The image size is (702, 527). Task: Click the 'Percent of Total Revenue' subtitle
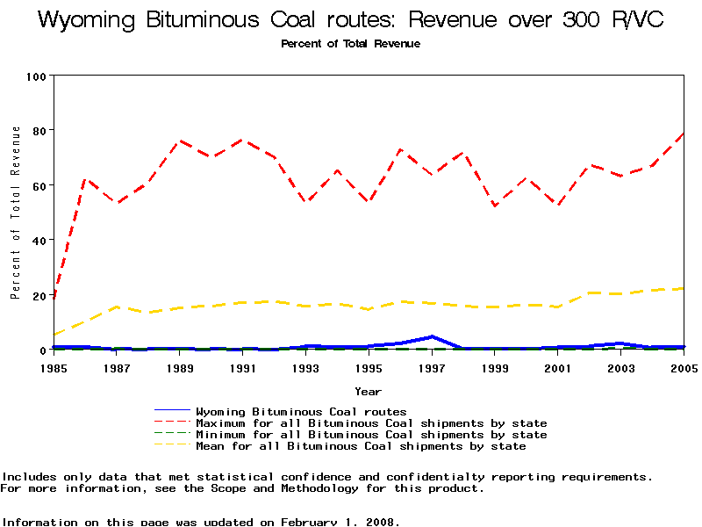(x=351, y=44)
